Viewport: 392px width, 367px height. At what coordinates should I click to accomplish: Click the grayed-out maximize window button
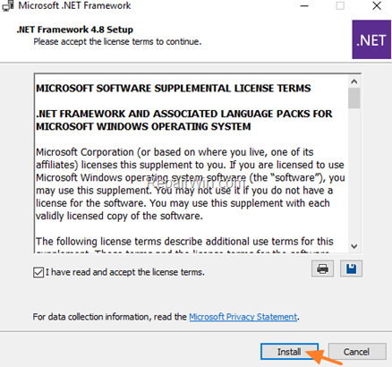tap(340, 5)
